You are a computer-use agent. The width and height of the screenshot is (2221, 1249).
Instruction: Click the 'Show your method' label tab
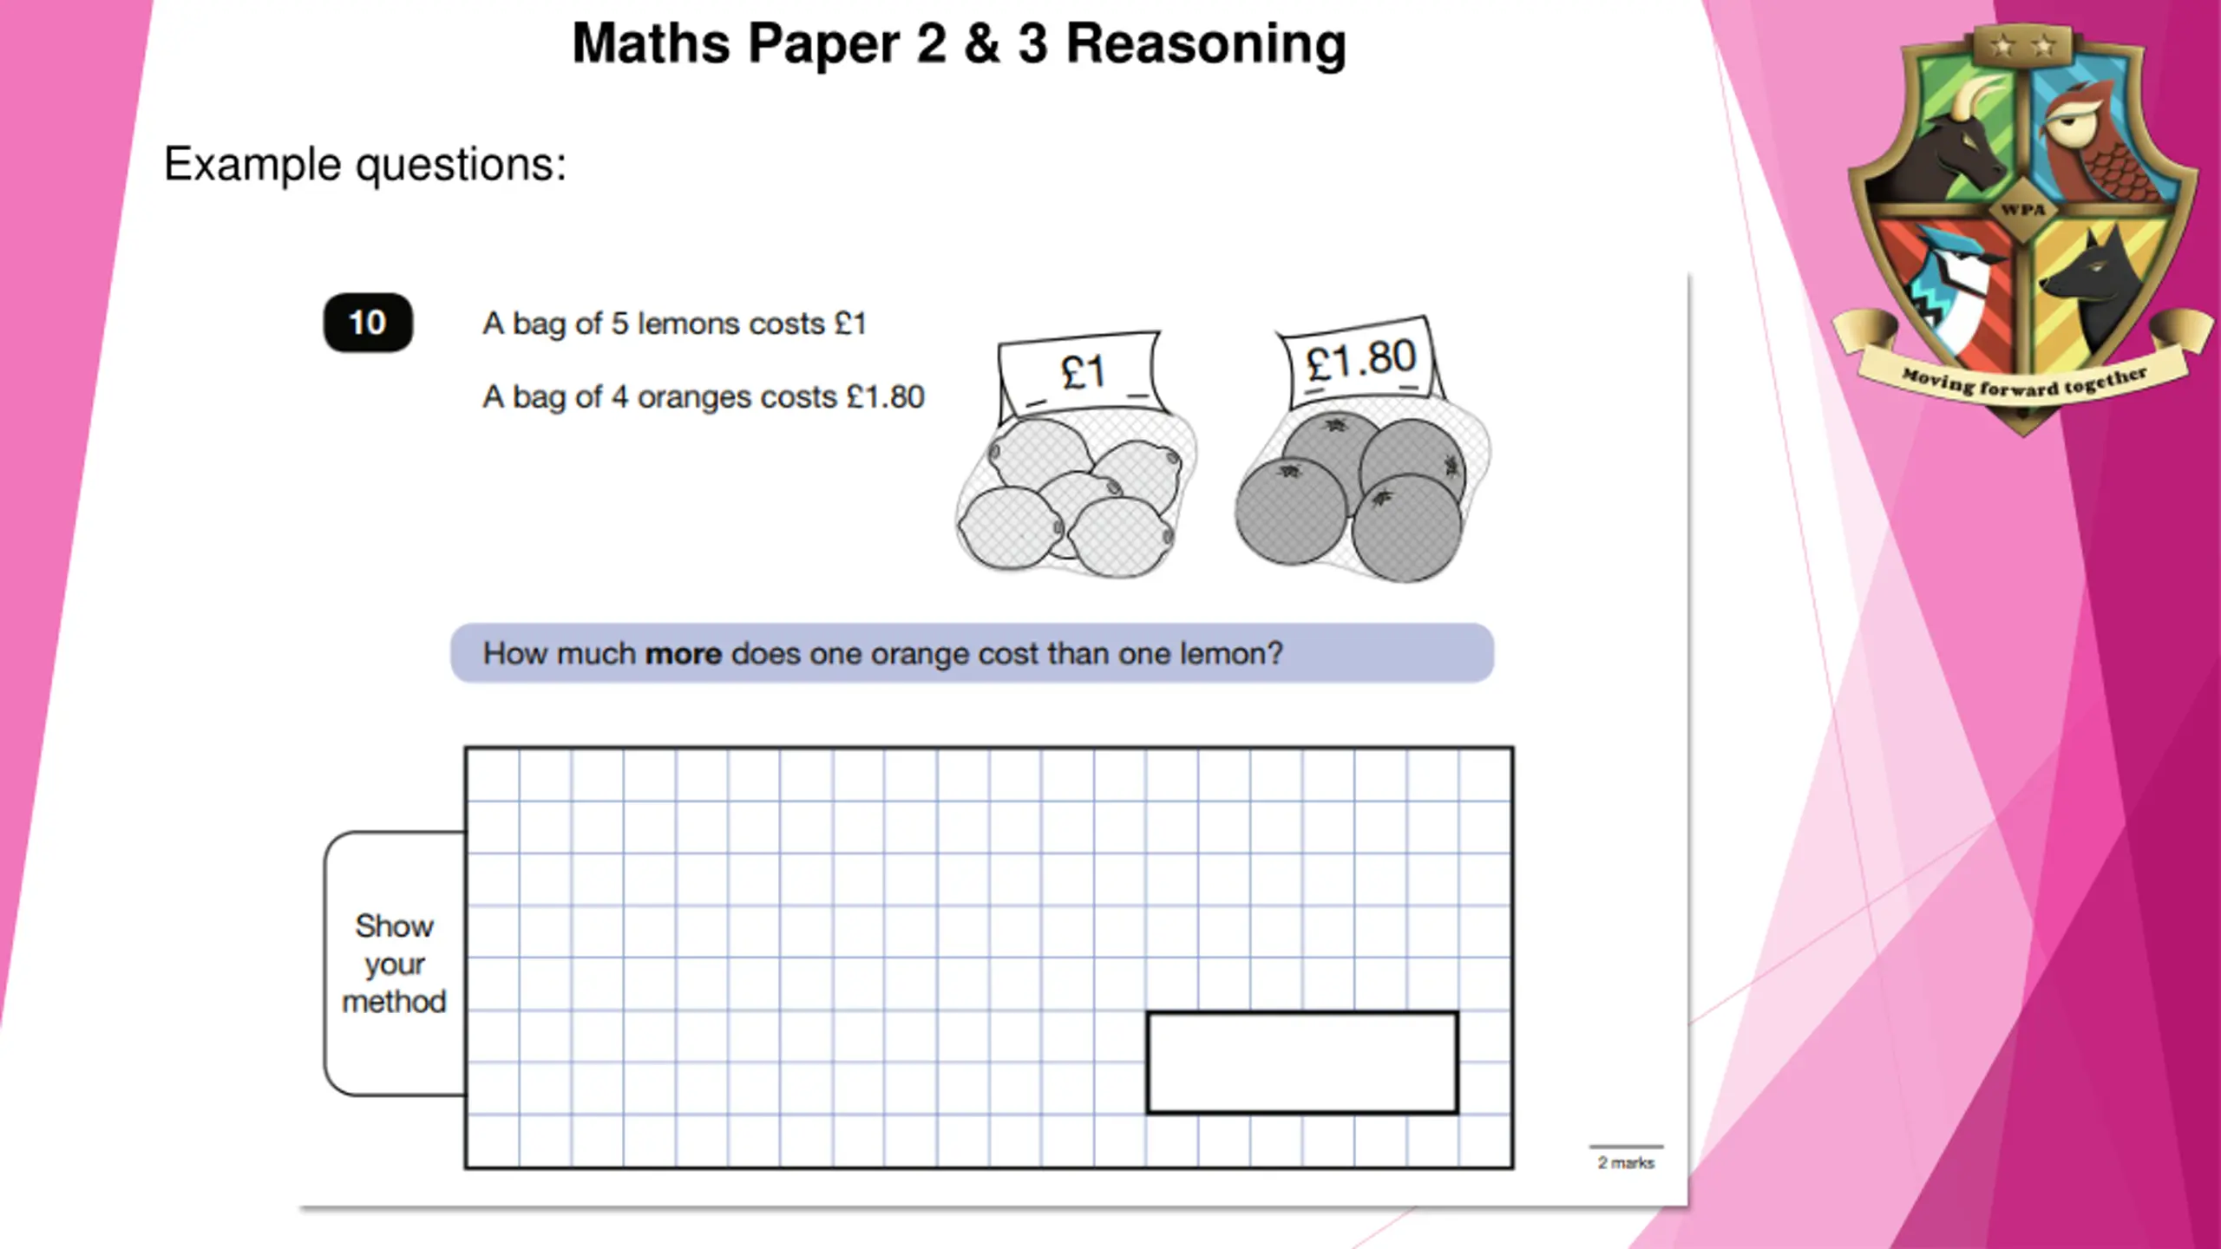395,963
